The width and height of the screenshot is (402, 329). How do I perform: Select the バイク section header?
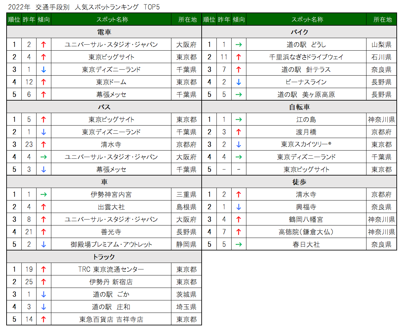[299, 32]
